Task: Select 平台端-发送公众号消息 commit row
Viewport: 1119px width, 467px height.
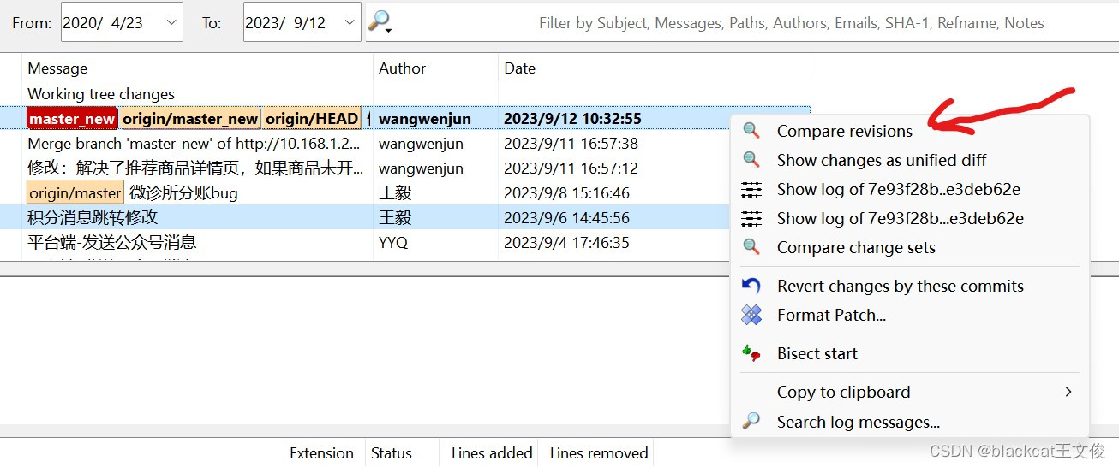Action: 405,243
